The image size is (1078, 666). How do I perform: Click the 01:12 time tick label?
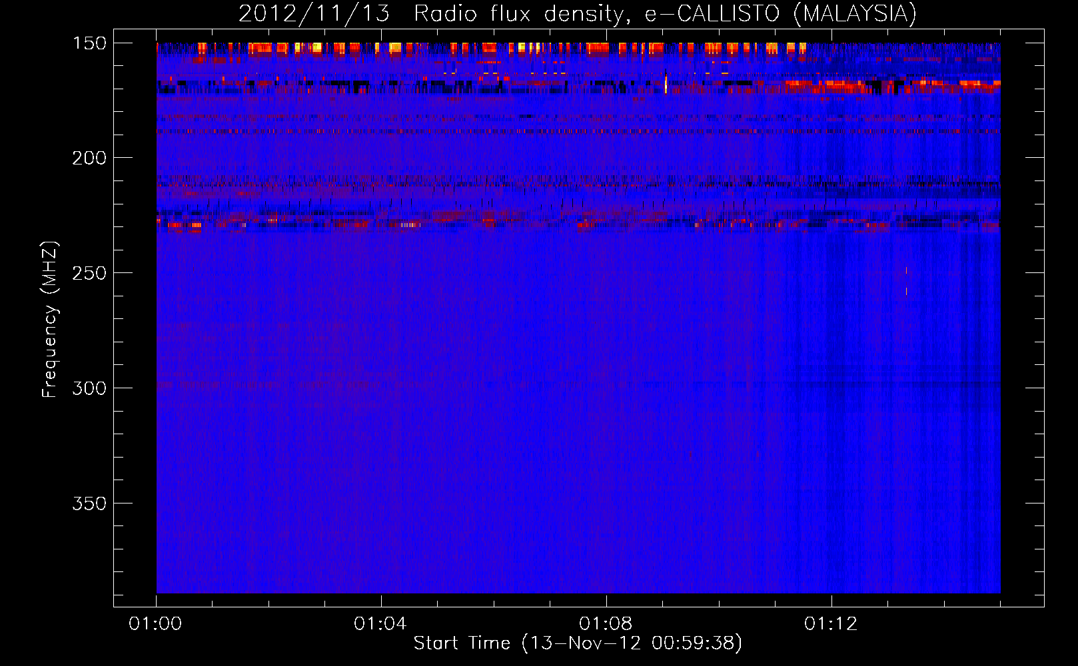click(x=831, y=624)
